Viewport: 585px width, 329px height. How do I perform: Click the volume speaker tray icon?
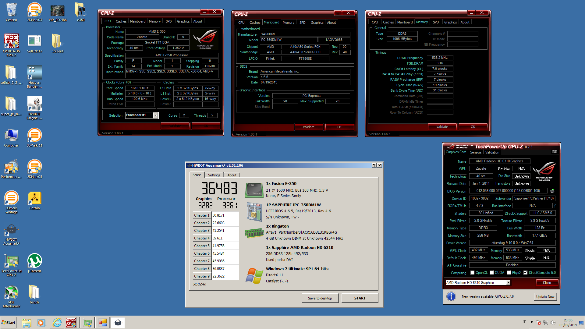(553, 323)
